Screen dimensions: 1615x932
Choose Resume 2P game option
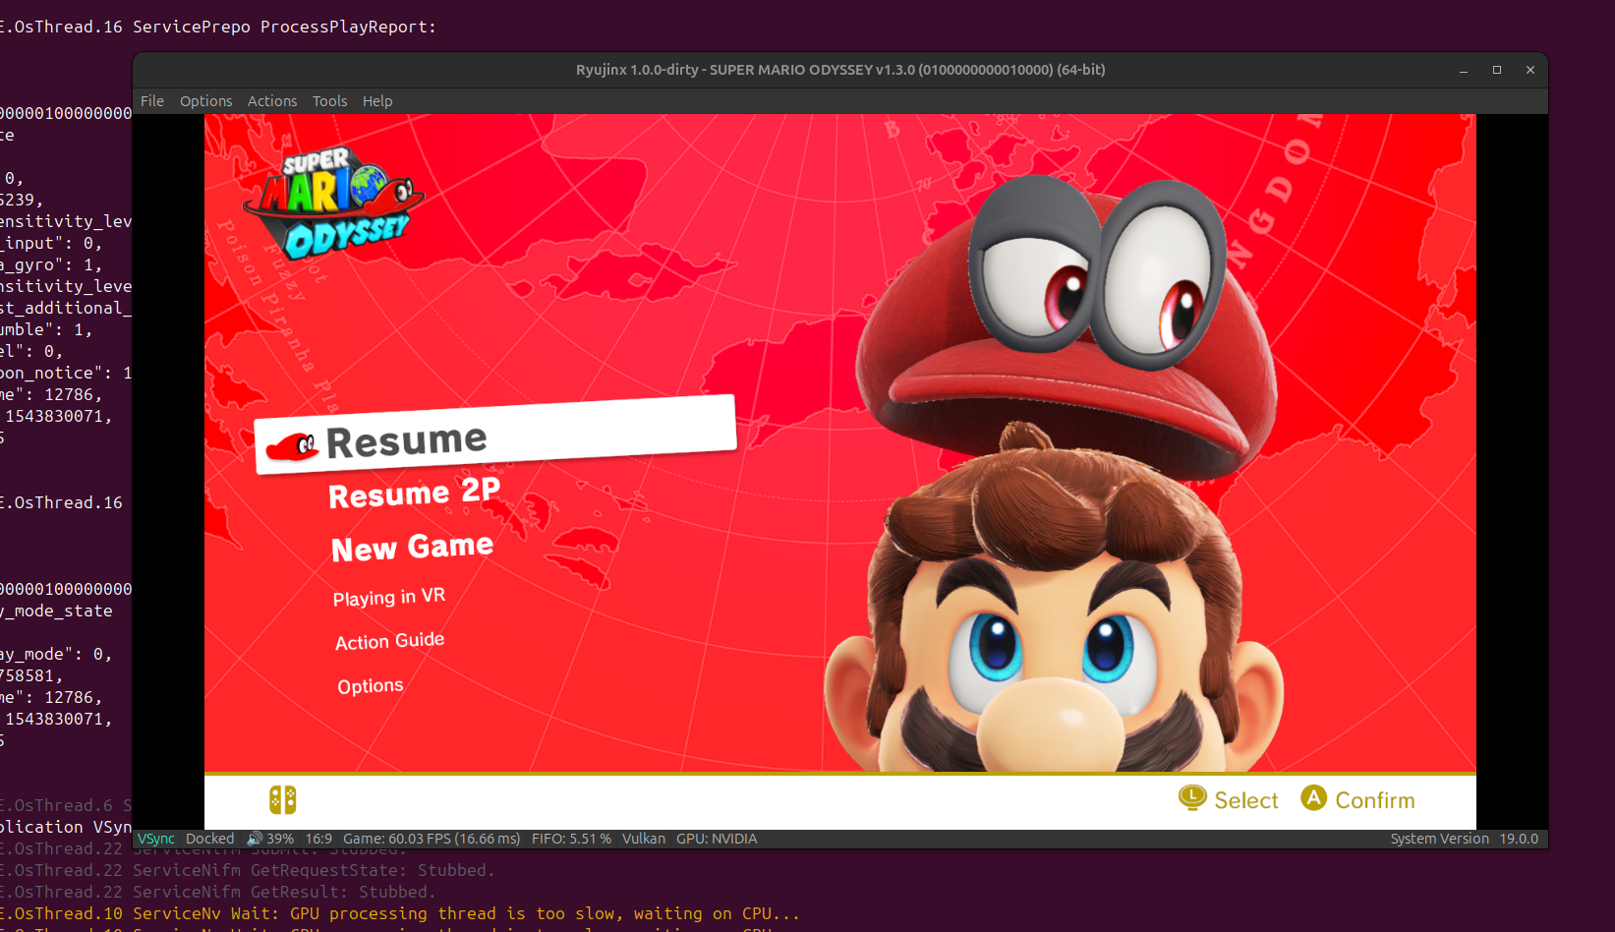tap(414, 493)
